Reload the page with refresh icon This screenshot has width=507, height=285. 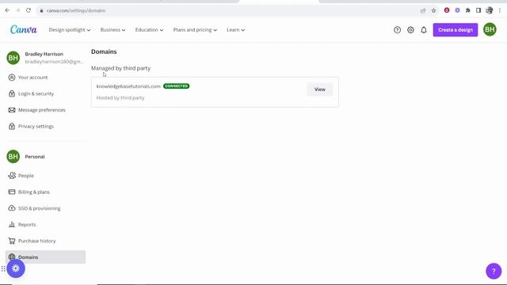click(29, 10)
